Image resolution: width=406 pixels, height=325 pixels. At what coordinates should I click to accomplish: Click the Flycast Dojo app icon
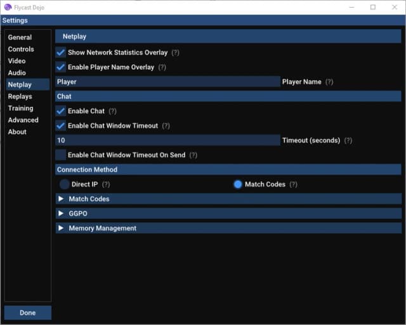pos(8,7)
